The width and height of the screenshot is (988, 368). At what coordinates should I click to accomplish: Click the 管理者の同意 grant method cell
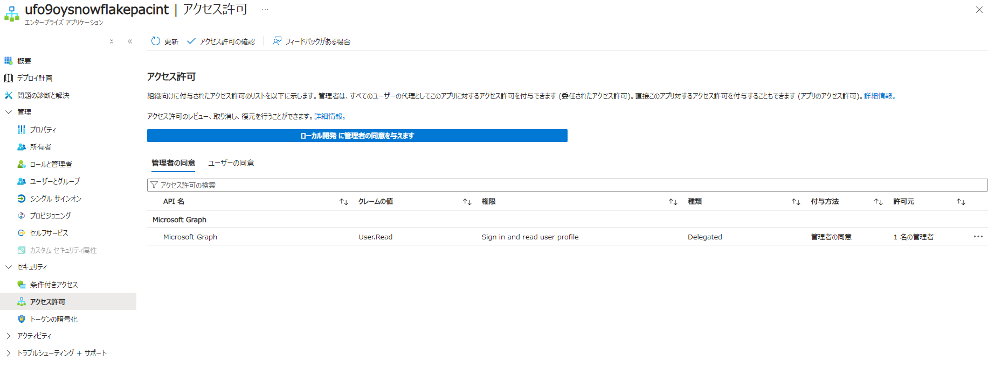tap(831, 237)
